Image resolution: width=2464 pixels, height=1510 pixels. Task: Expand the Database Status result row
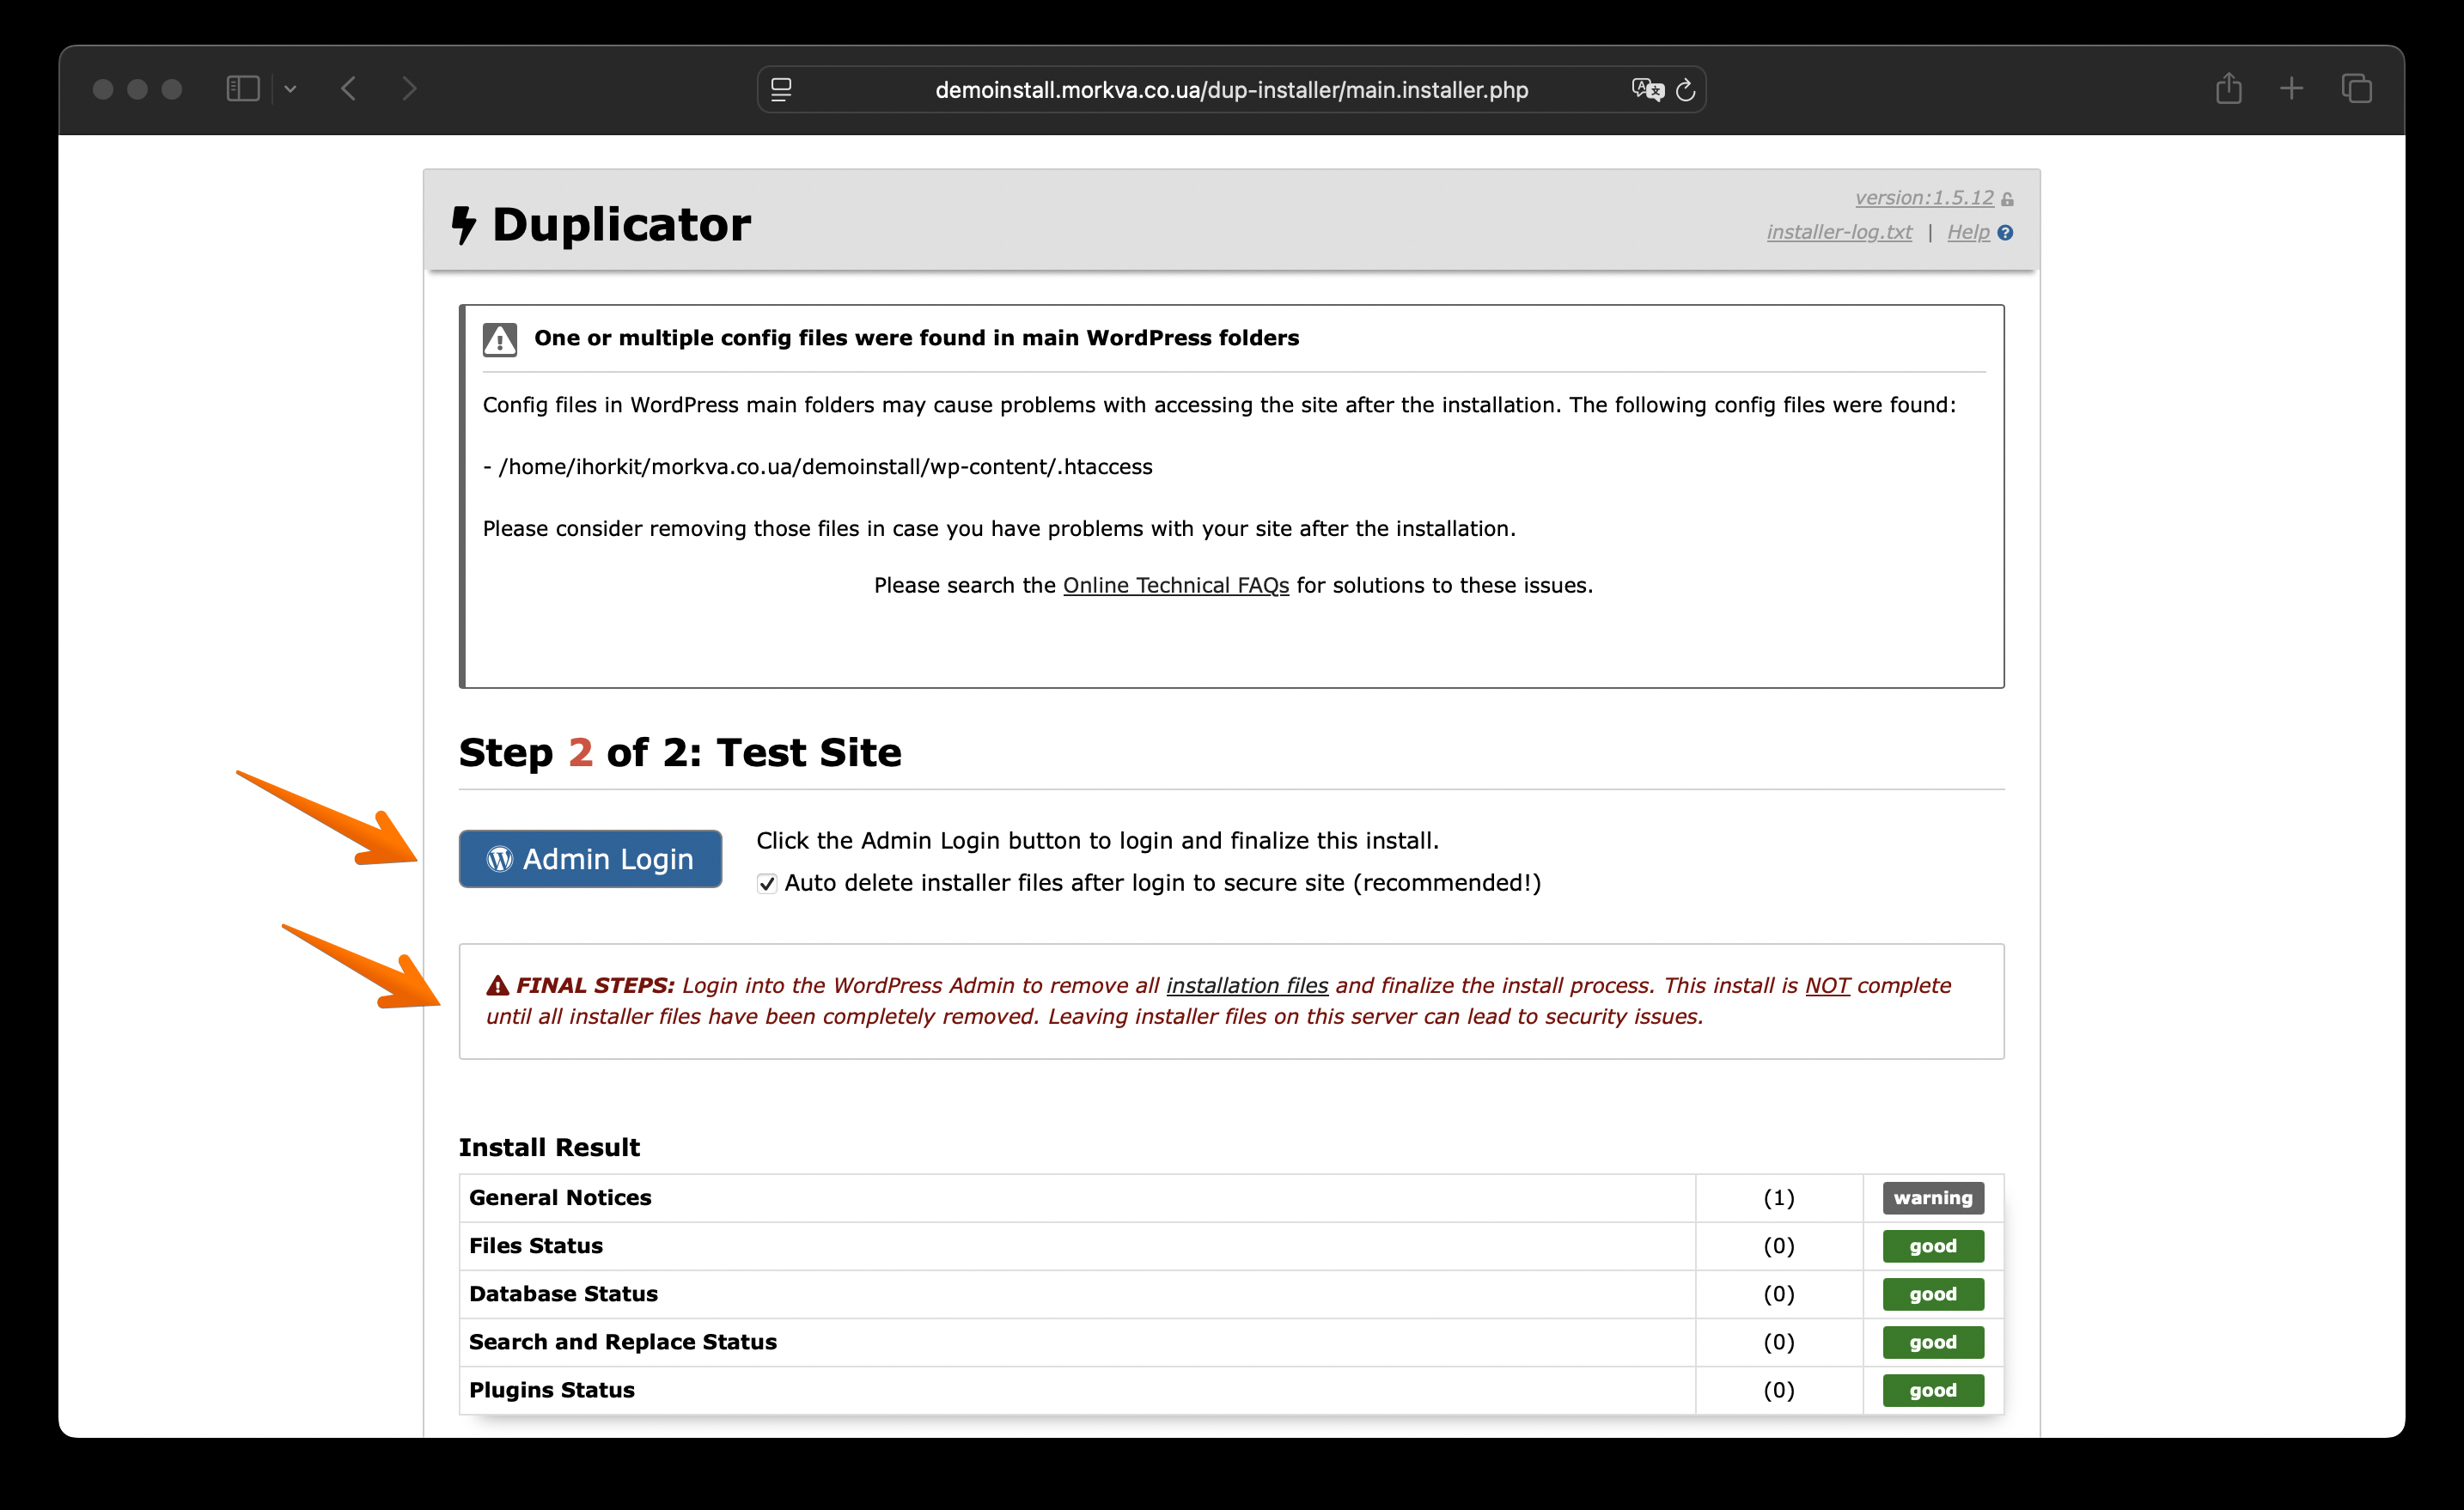563,1293
